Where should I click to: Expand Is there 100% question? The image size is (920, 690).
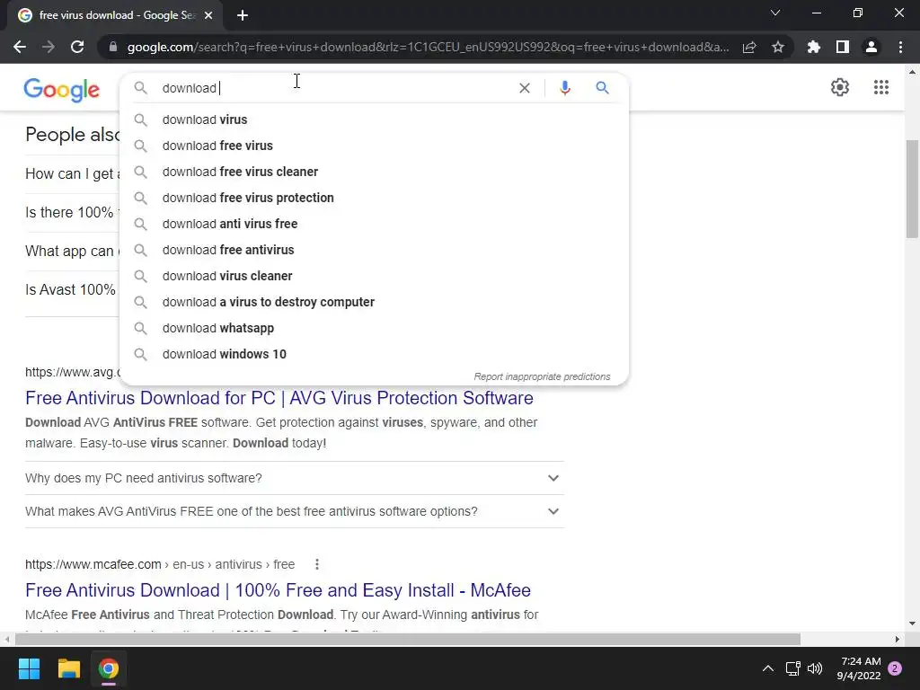(72, 212)
